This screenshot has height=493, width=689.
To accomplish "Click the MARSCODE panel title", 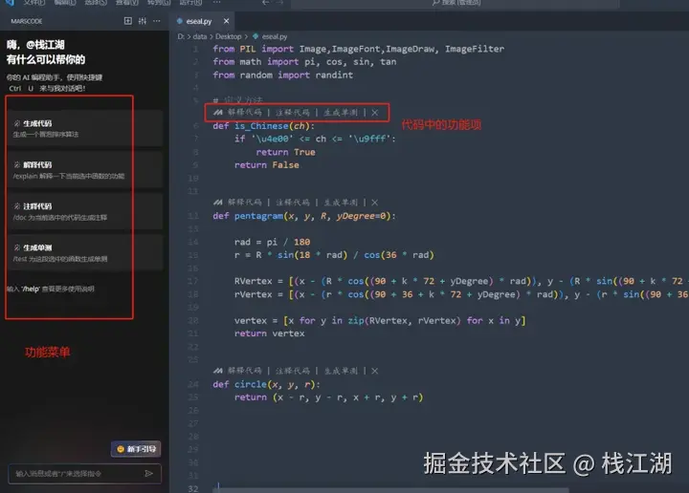I will (27, 21).
